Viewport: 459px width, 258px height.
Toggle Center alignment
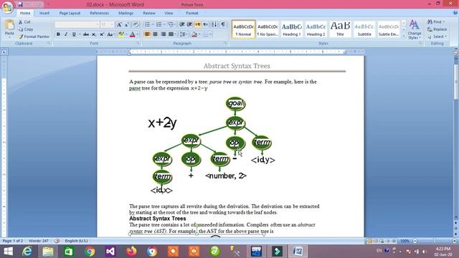click(155, 34)
